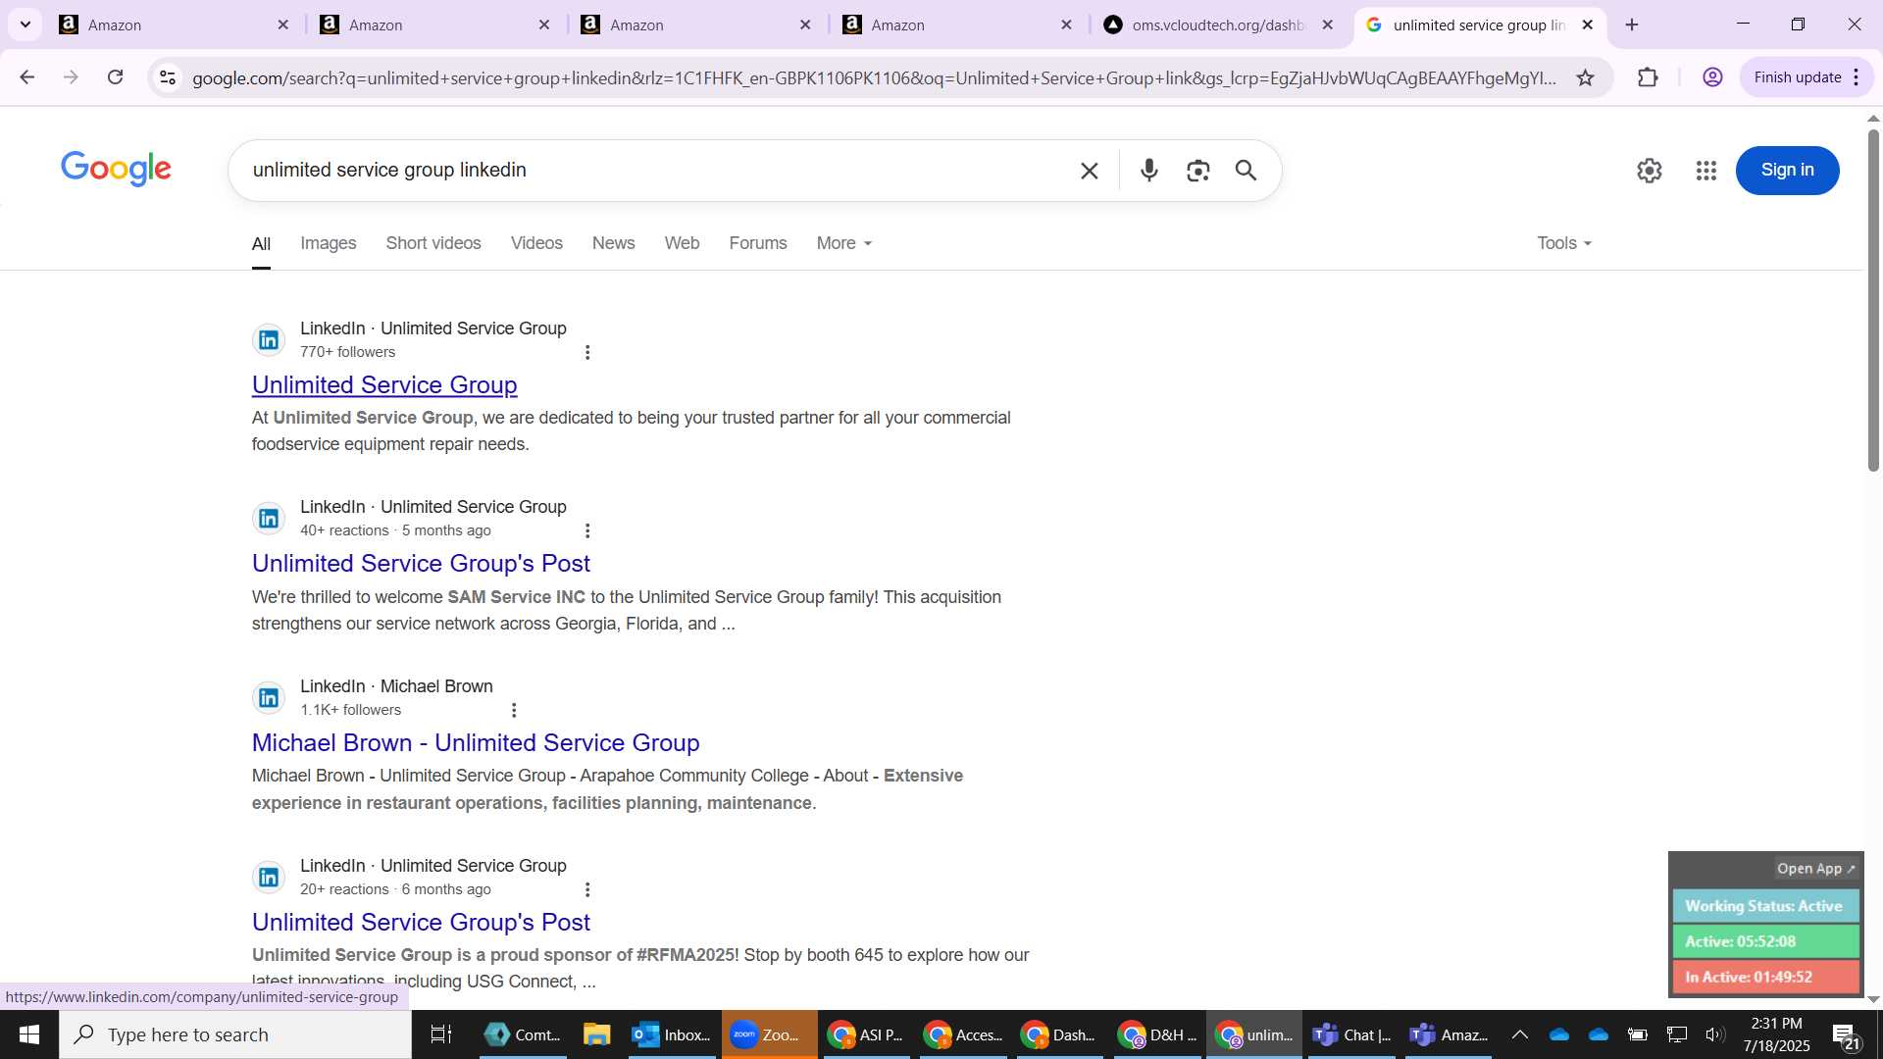The image size is (1883, 1059).
Task: Click the Sign in button
Action: [1787, 170]
